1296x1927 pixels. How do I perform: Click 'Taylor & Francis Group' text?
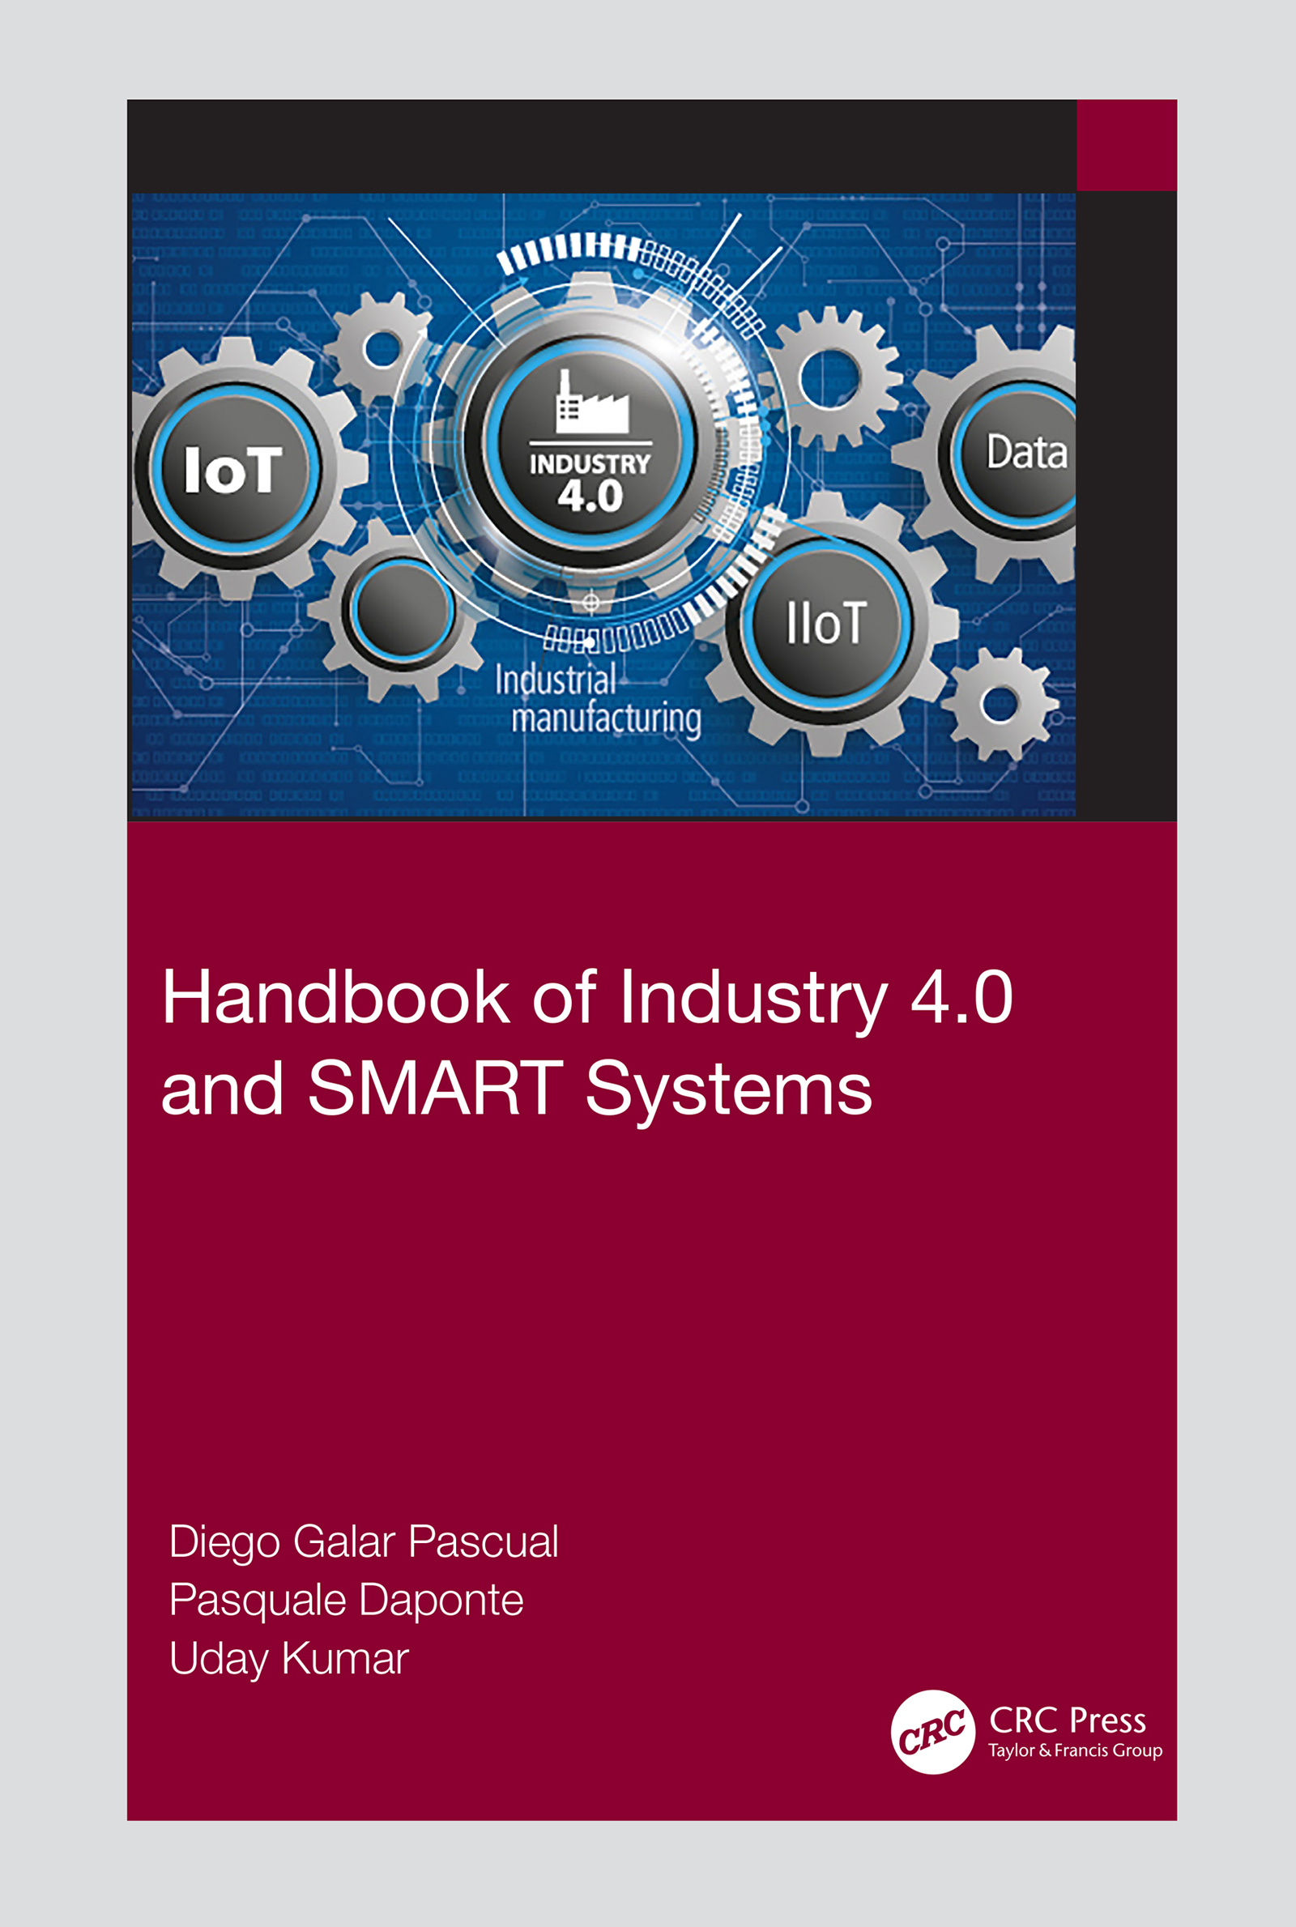(1076, 1750)
